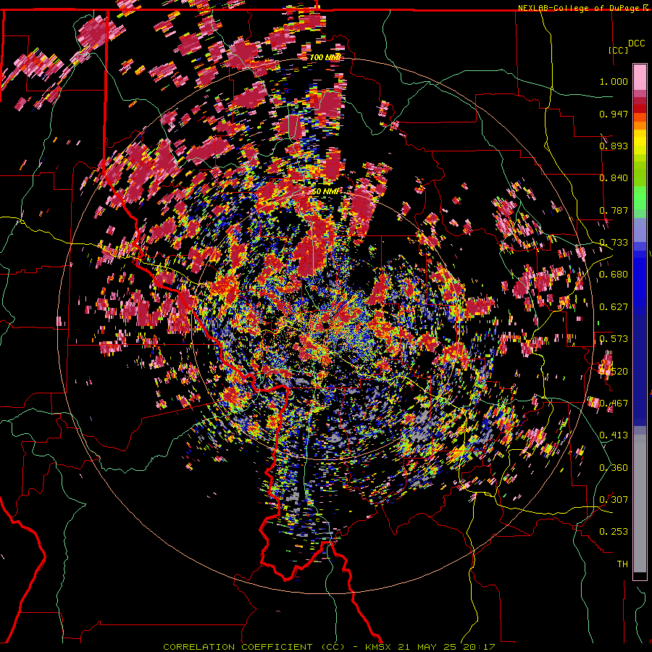Click the NEXLAB-College of DuPage credit text
652x652 pixels.
pos(580,8)
